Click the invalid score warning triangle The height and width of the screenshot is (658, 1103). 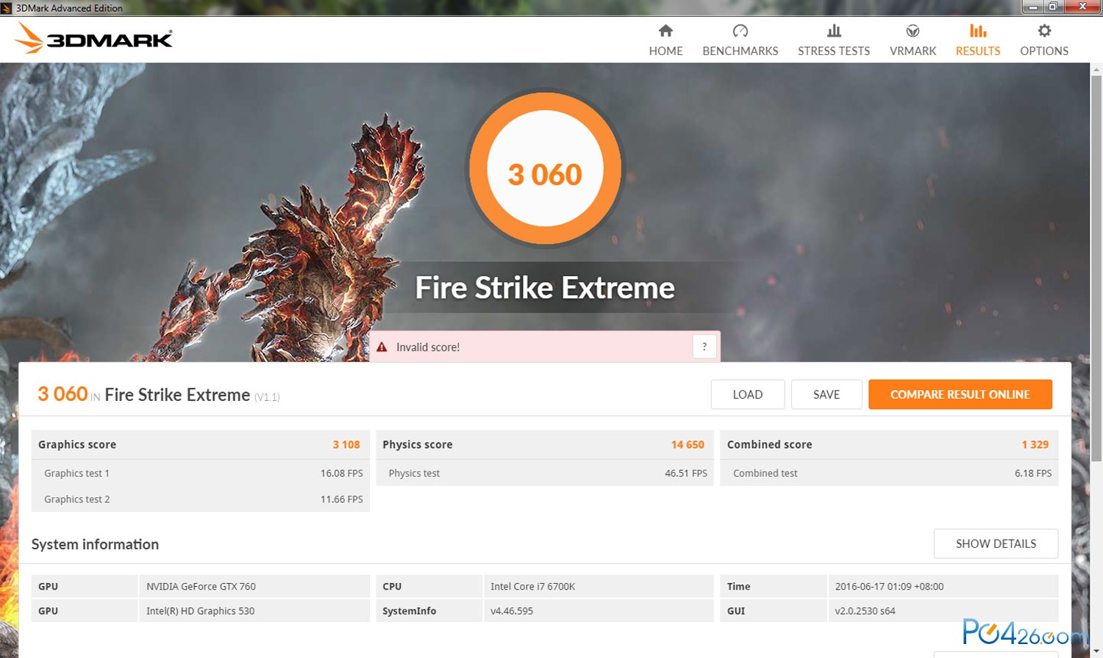click(x=382, y=347)
